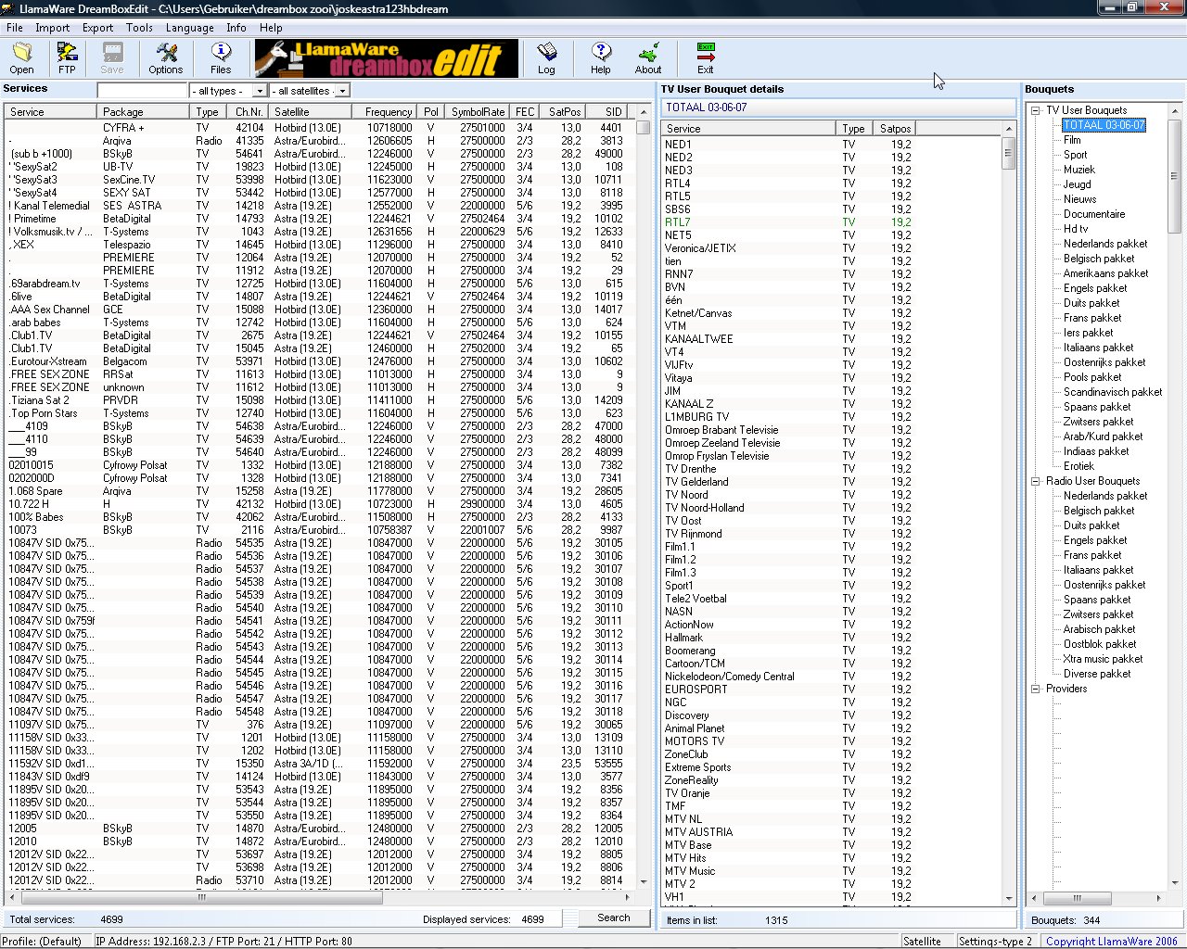The image size is (1187, 949).
Task: Click the LlamaWare dreamboxedit banner logo
Action: pos(387,58)
